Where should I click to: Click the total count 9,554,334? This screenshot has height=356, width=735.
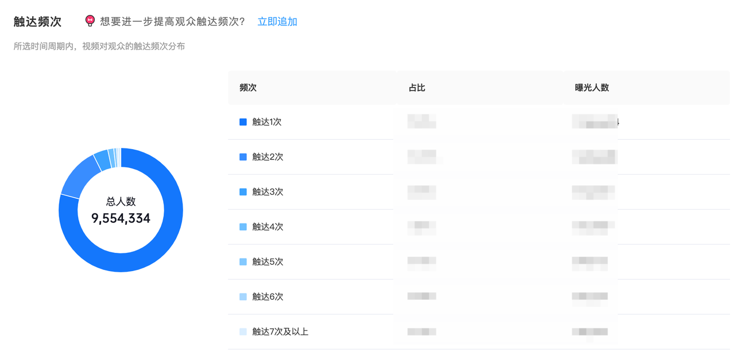(x=121, y=218)
